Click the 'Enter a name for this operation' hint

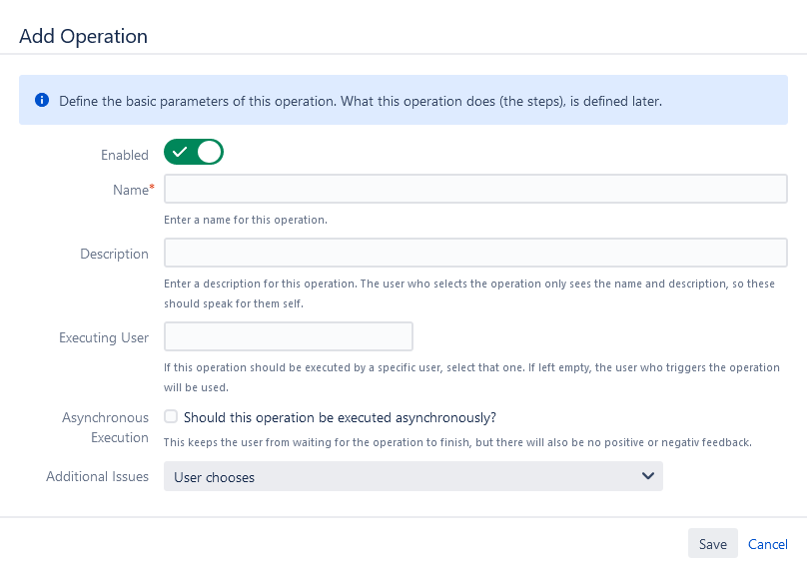click(246, 219)
